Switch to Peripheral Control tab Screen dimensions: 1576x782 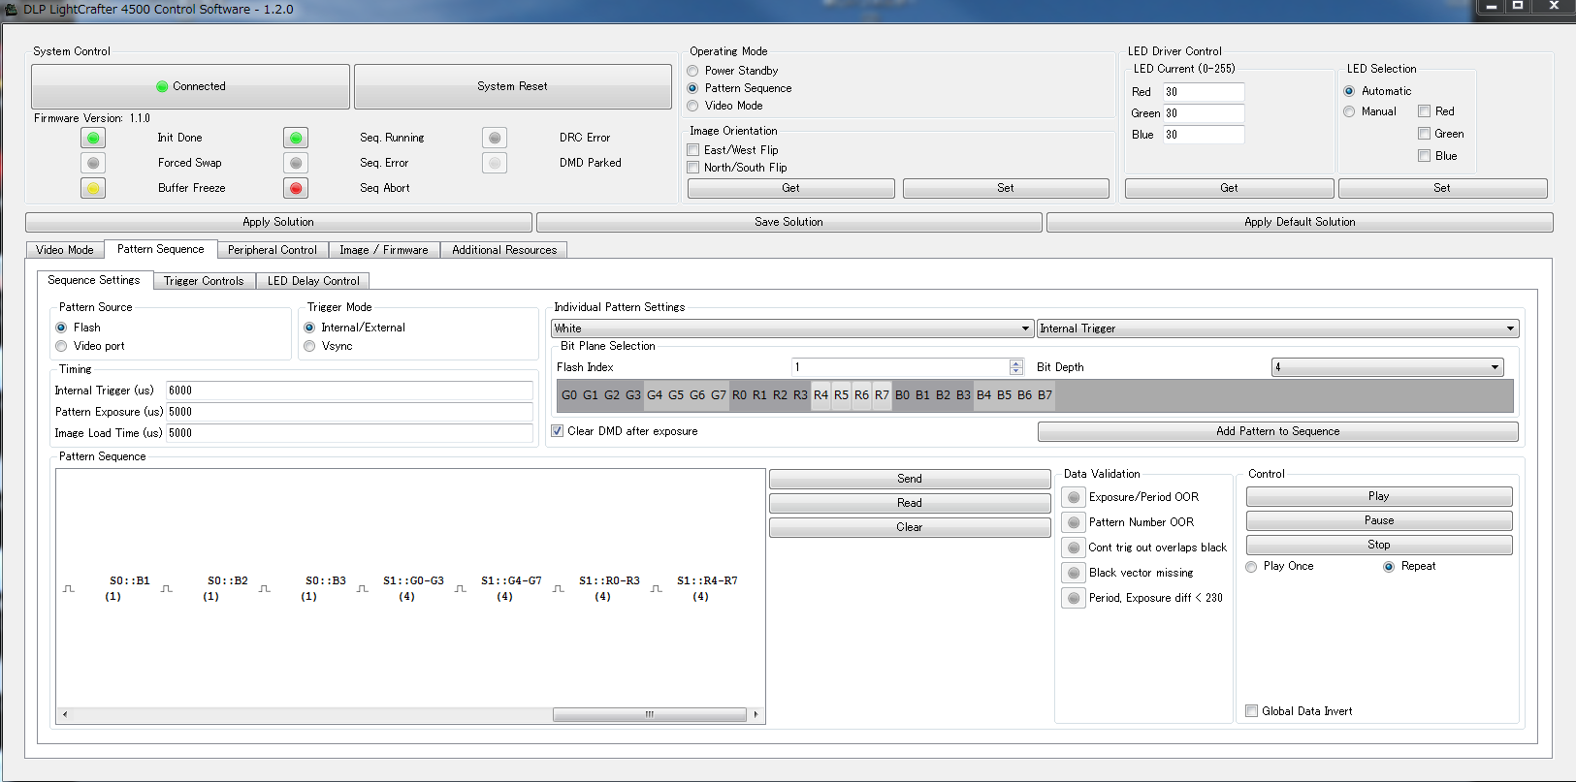[x=273, y=250]
